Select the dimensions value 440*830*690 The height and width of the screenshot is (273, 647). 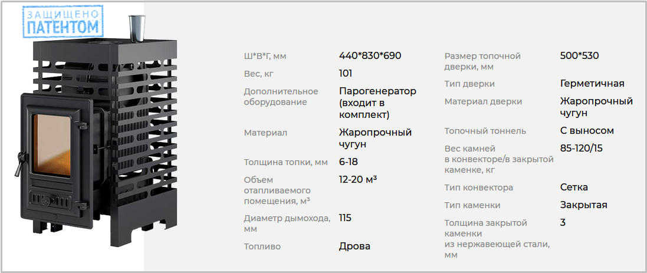tap(370, 55)
